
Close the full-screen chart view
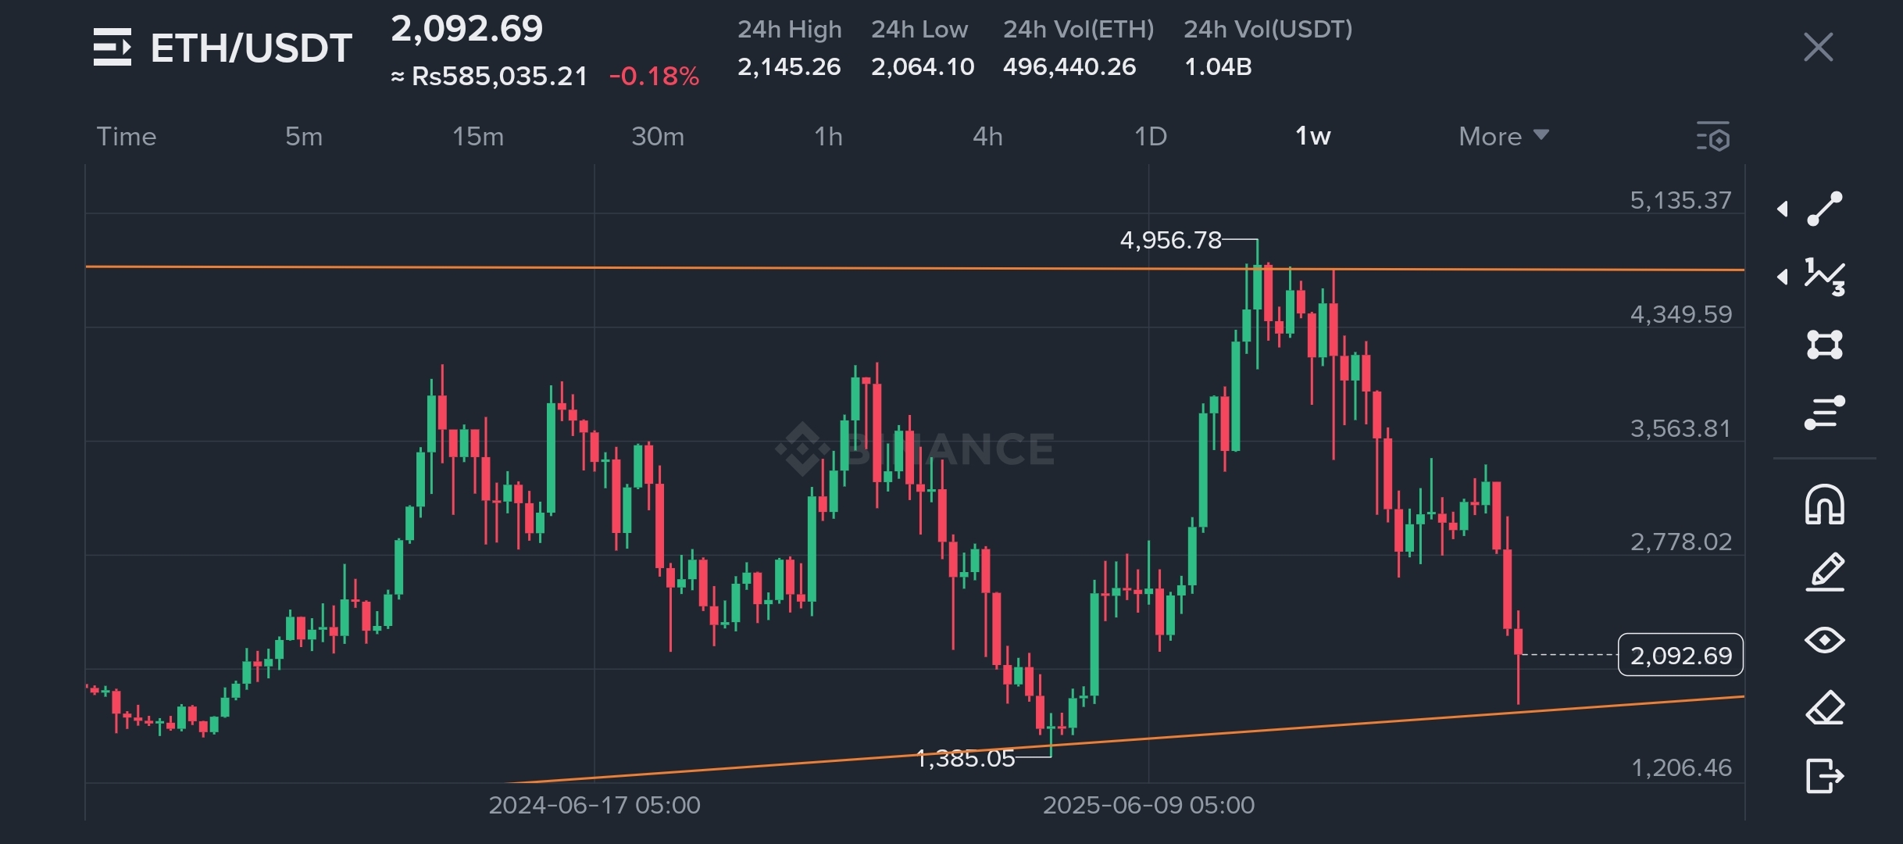(x=1818, y=48)
